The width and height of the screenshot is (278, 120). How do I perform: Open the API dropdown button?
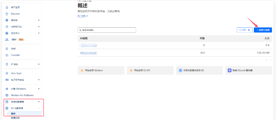245,30
